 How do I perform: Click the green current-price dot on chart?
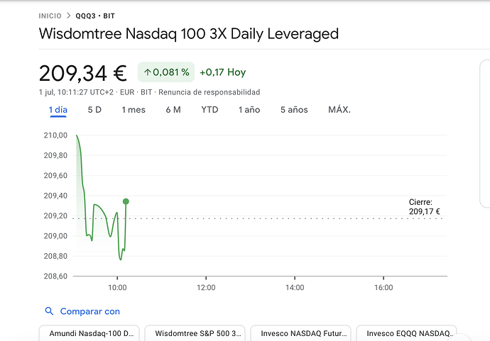click(x=126, y=201)
